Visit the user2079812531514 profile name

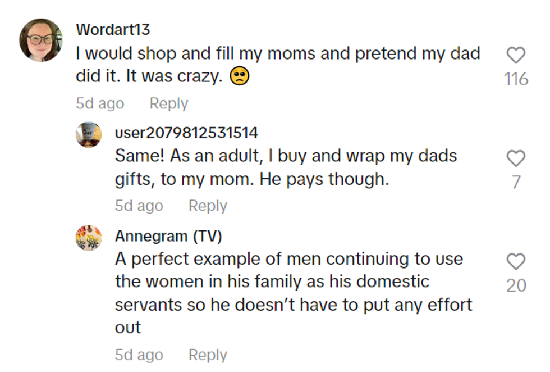(x=186, y=133)
